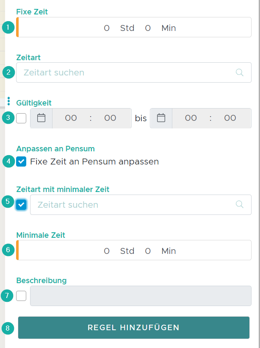Click the search icon in minimaler Zeit field
The height and width of the screenshot is (348, 260).
coord(240,204)
